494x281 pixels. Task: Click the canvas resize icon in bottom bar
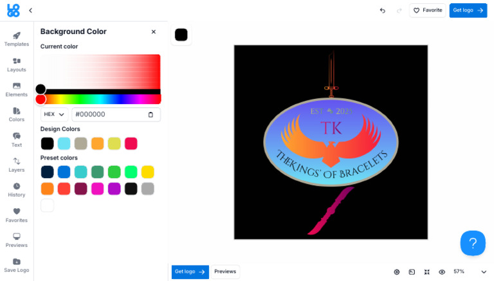click(x=412, y=272)
